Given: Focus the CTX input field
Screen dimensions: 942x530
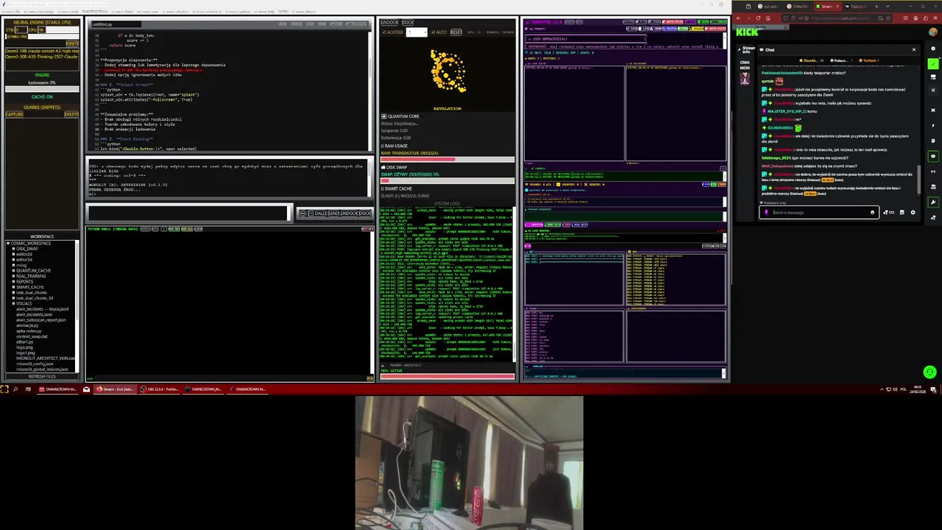Looking at the screenshot, I should click(21, 29).
